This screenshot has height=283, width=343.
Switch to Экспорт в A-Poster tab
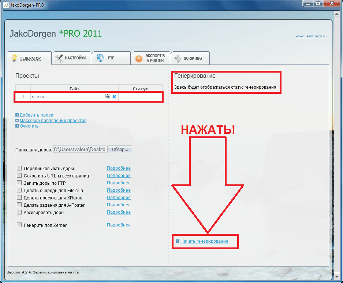[150, 58]
